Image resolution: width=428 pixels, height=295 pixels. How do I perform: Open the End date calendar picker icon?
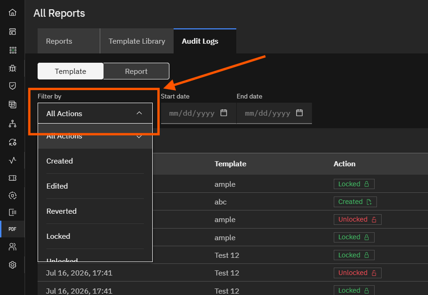[x=299, y=113]
